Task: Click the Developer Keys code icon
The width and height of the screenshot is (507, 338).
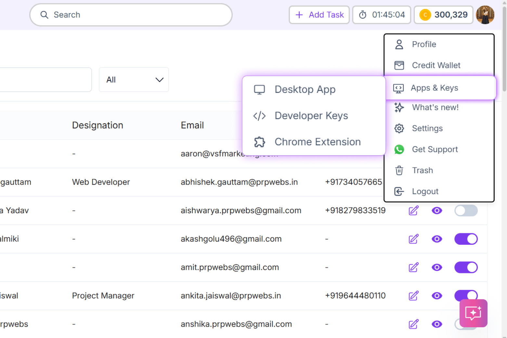Action: pos(259,116)
